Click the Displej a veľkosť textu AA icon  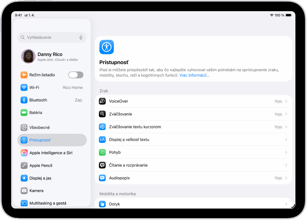tap(102, 140)
